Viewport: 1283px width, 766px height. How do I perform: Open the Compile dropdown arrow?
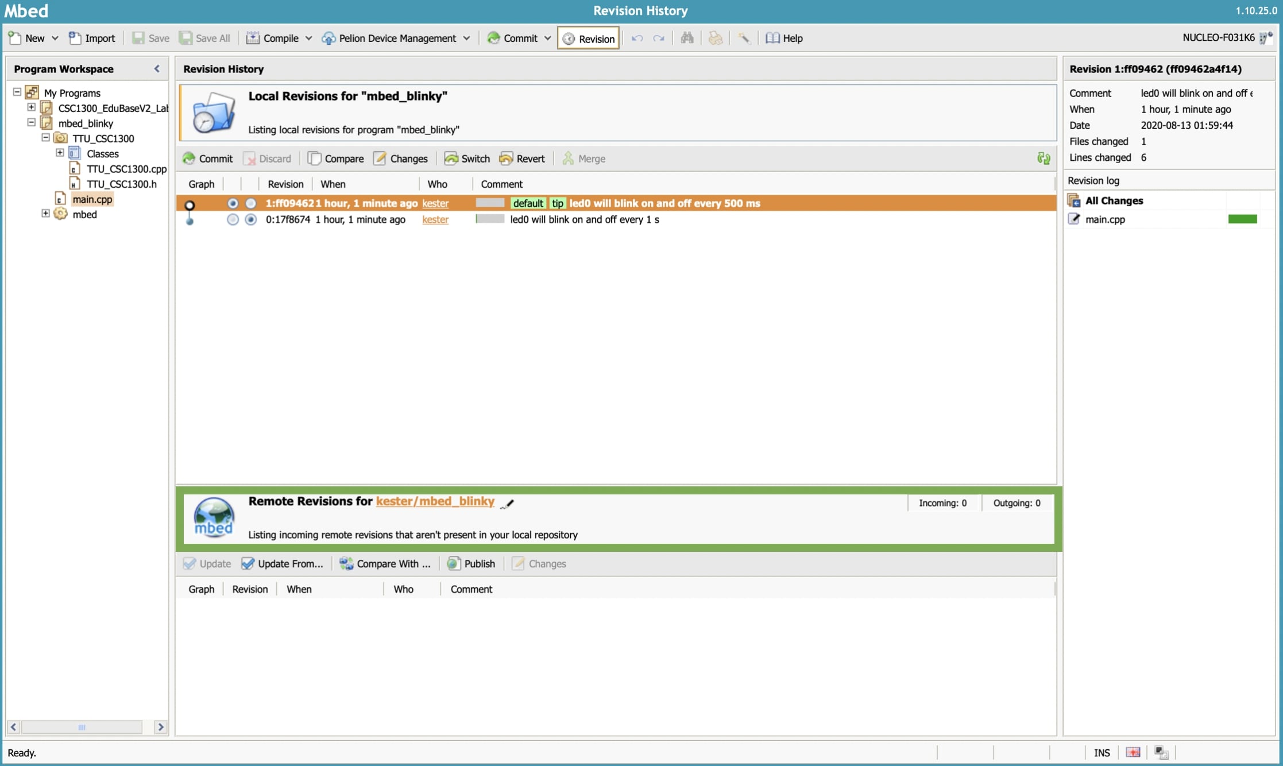coord(308,38)
